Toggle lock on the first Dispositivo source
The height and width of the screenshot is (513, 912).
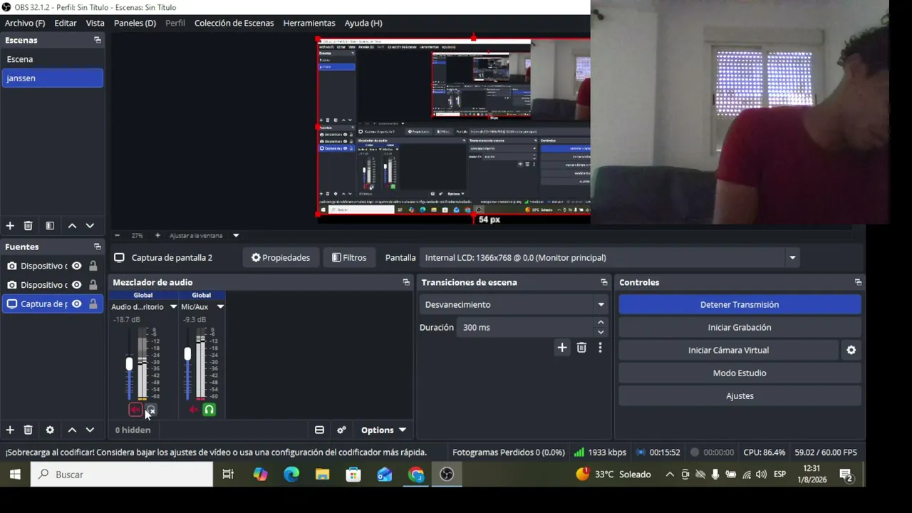point(93,266)
